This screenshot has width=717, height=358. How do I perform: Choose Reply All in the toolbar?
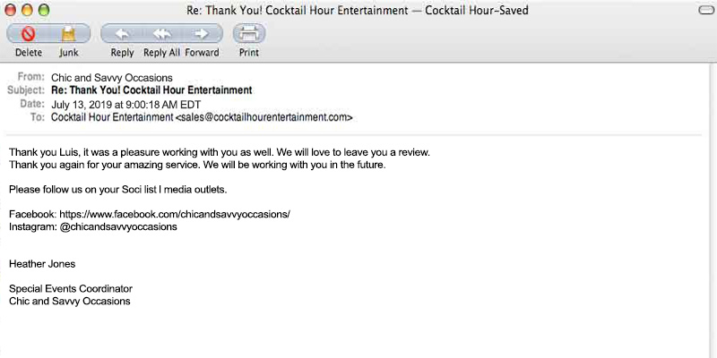pos(161,35)
